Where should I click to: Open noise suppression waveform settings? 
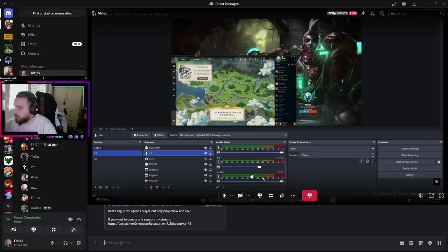point(70,219)
